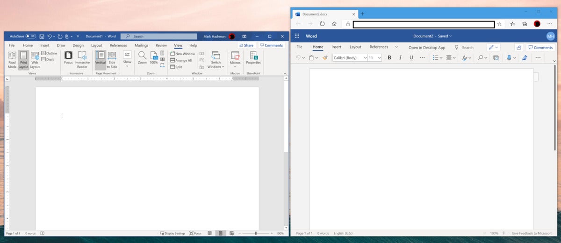Image resolution: width=561 pixels, height=243 pixels.
Task: Open the Review tab in desktop Word
Action: pyautogui.click(x=161, y=45)
